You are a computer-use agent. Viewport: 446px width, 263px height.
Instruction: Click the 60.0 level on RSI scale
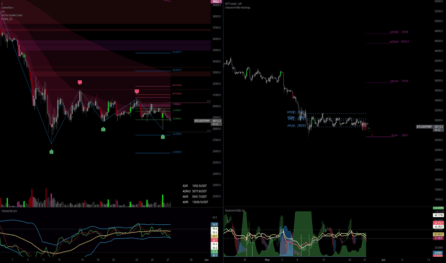215,218
